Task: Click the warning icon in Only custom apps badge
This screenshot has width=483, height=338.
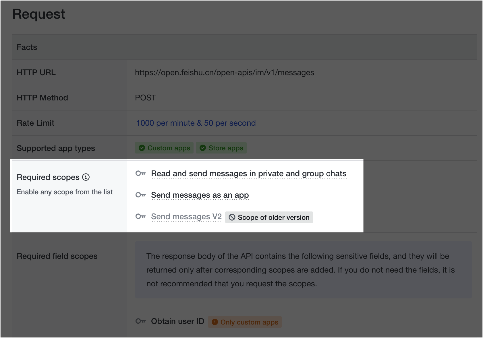Action: pos(215,322)
